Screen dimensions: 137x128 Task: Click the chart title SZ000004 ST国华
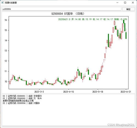coord(68,14)
